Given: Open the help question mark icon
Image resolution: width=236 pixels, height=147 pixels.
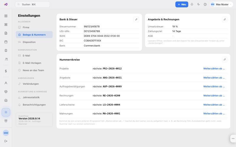Looking at the screenshot, I should [x=205, y=4].
